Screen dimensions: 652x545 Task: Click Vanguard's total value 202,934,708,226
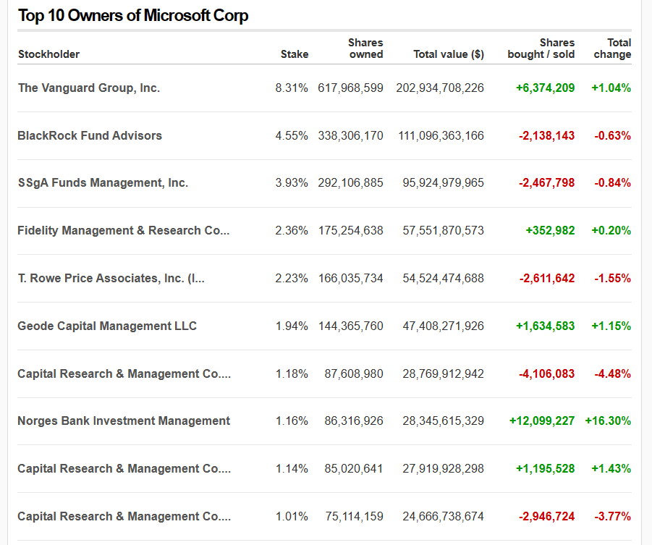point(440,88)
